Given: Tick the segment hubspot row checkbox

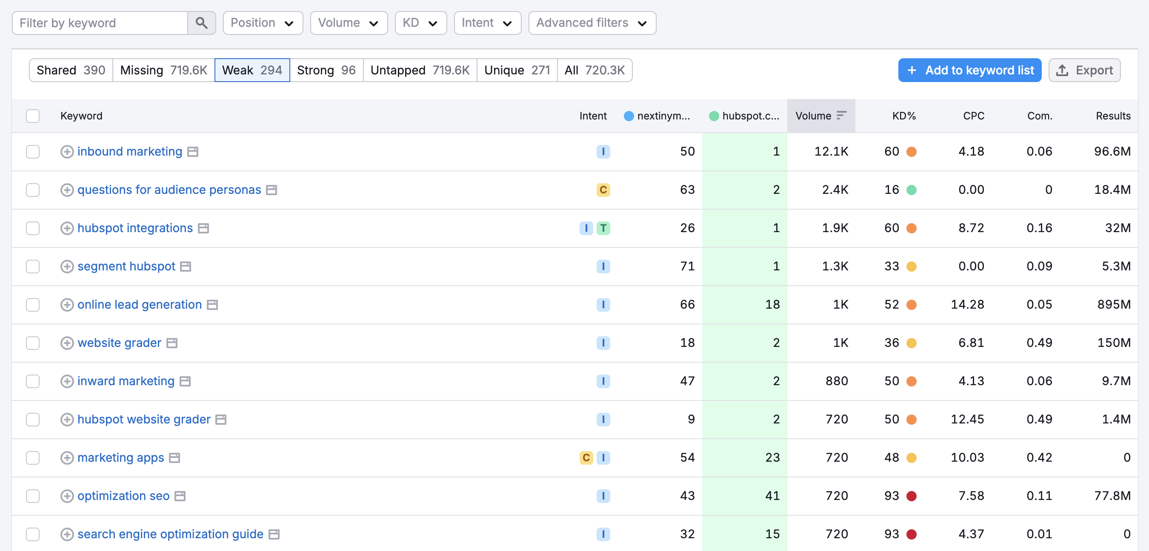Looking at the screenshot, I should click(x=33, y=267).
